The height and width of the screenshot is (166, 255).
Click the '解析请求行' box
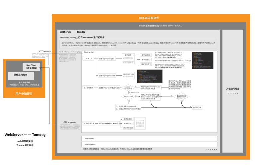(146, 55)
